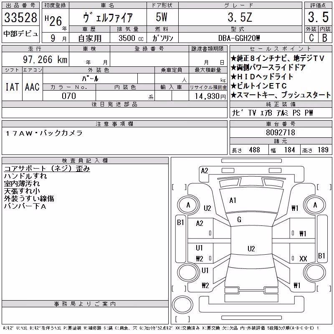Select B1 mark beside the A2 door
334x334 pixels.
click(180, 223)
